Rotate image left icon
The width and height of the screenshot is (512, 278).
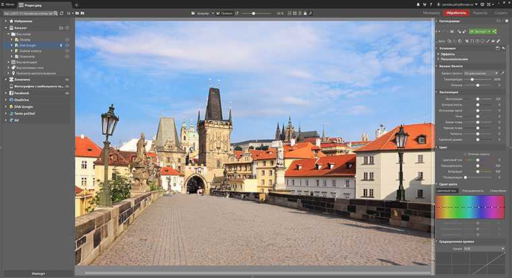(459, 32)
